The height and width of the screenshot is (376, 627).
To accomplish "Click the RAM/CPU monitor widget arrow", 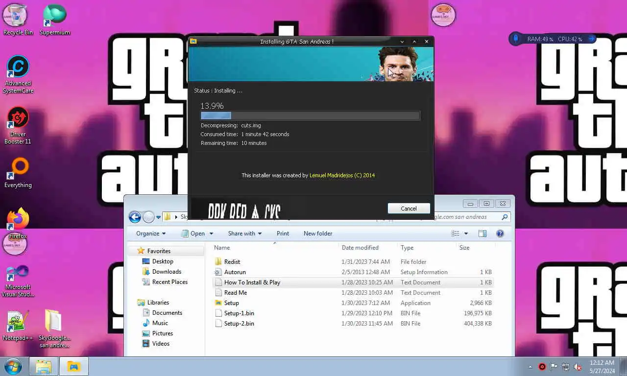I will tap(591, 39).
